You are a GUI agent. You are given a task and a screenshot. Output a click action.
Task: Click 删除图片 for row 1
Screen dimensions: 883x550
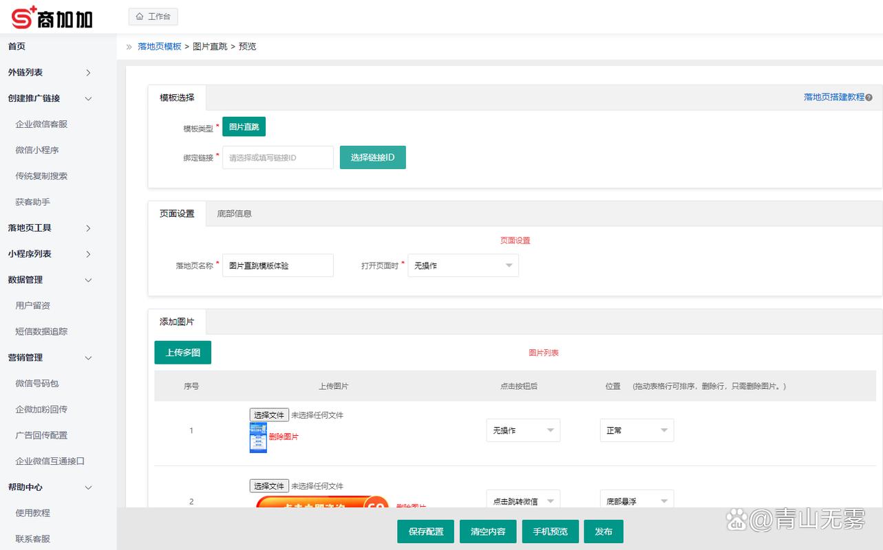click(284, 437)
